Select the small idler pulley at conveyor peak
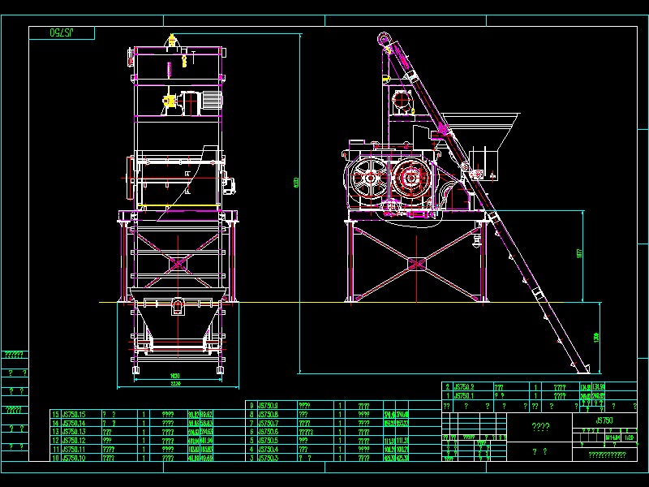This screenshot has width=649, height=487. point(384,39)
